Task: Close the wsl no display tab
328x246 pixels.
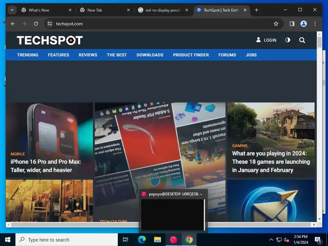Action: coord(187,10)
